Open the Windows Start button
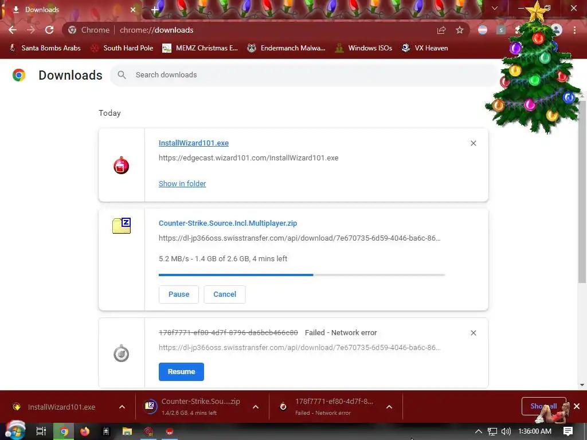 pos(14,430)
